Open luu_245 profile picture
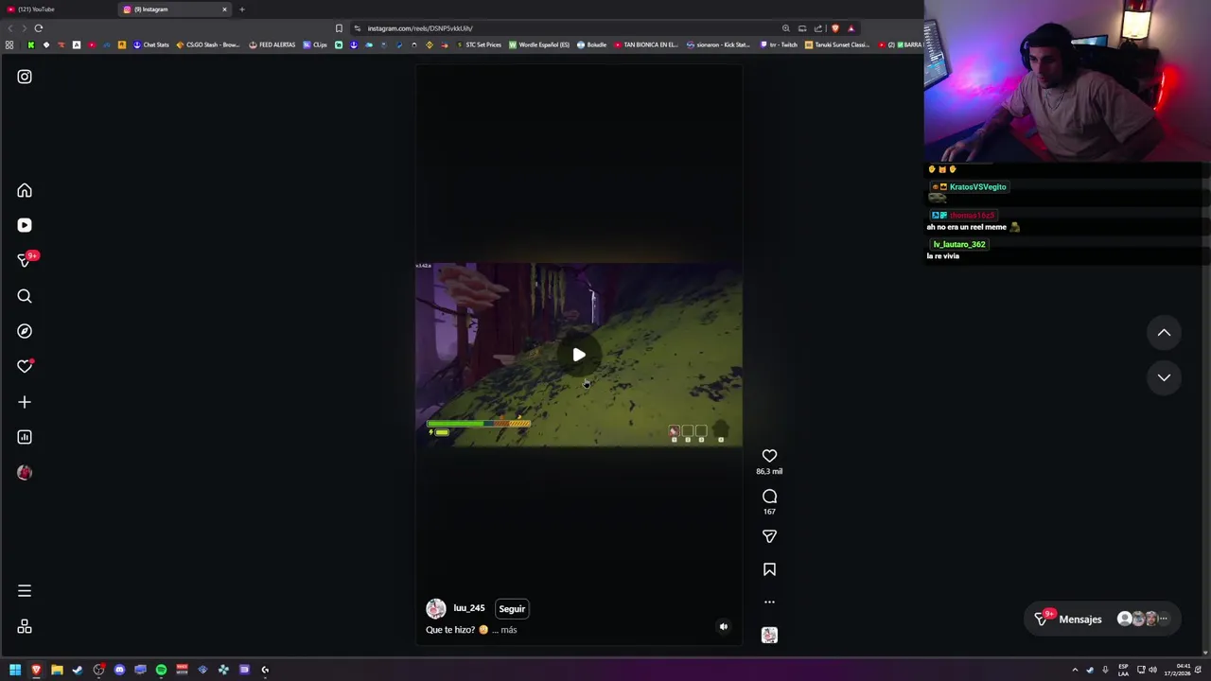 (x=436, y=609)
